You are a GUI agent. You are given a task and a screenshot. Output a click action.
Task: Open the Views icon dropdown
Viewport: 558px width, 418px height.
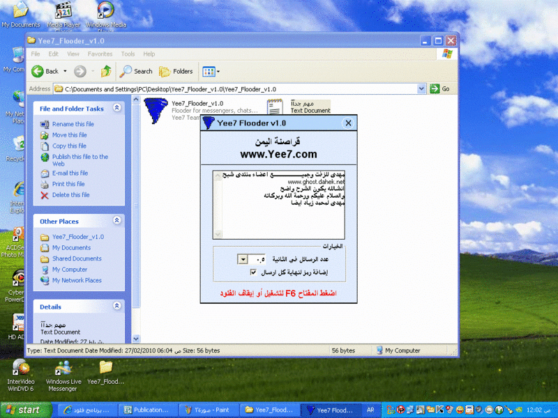211,72
